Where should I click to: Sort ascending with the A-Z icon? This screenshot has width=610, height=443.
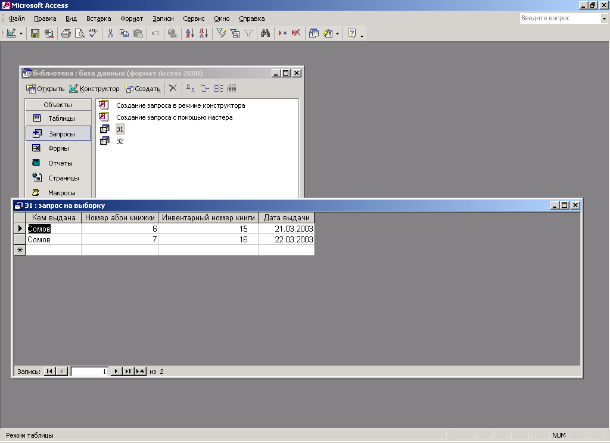(189, 33)
